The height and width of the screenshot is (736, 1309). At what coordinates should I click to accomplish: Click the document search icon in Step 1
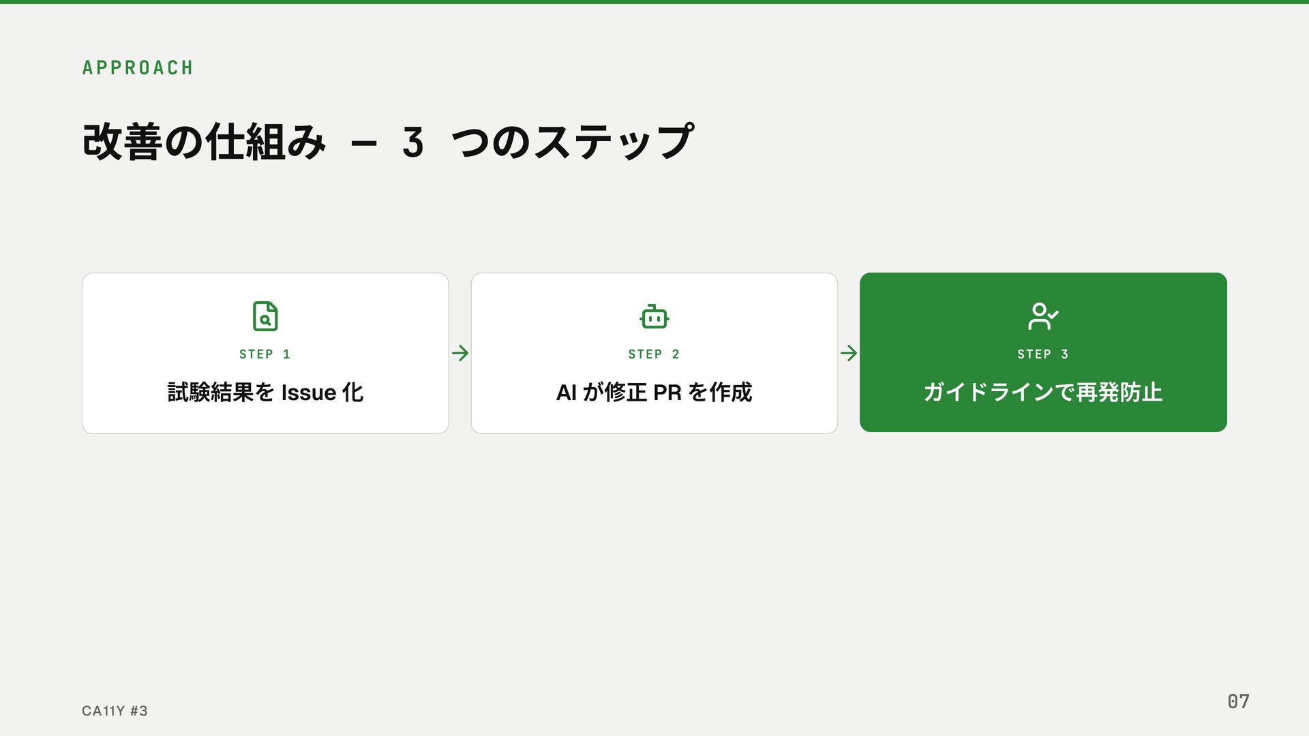tap(265, 316)
